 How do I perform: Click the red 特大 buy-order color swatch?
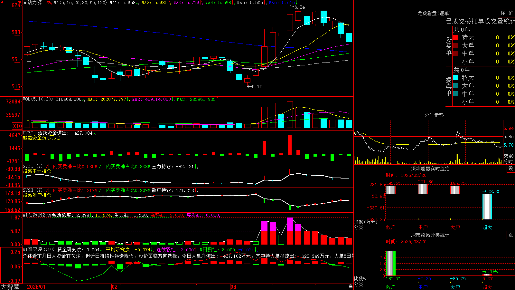coord(456,37)
